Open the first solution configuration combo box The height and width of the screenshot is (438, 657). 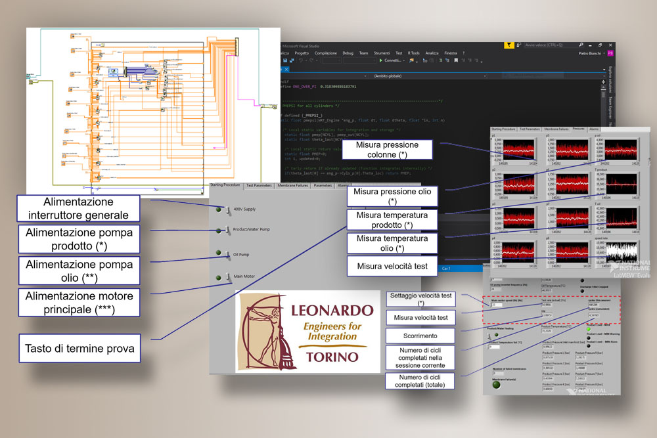coord(331,60)
